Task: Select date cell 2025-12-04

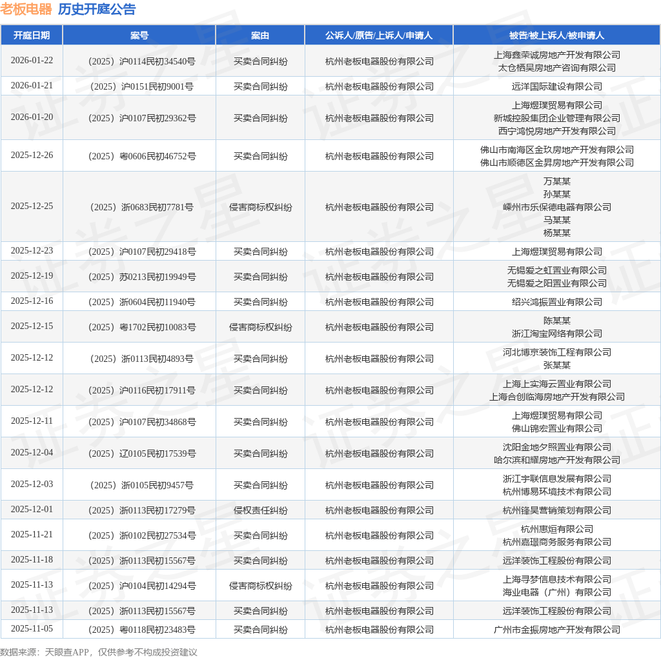Action: 32,452
